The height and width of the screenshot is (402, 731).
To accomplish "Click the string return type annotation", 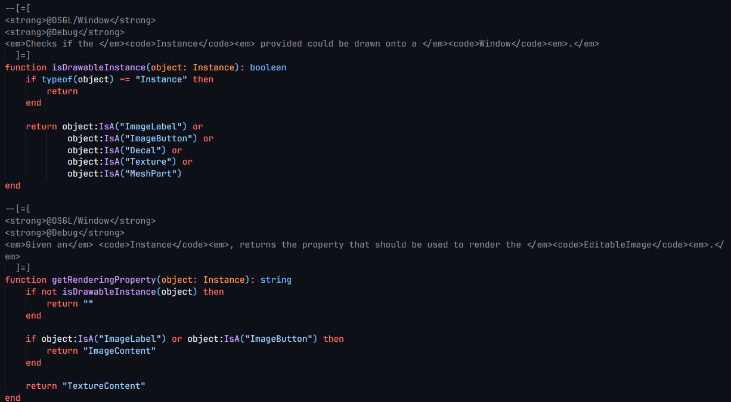I will pos(275,280).
